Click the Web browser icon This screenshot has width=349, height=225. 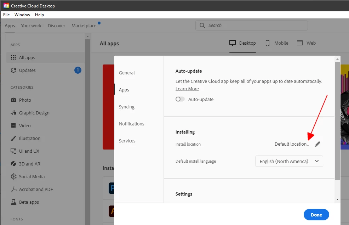[300, 43]
